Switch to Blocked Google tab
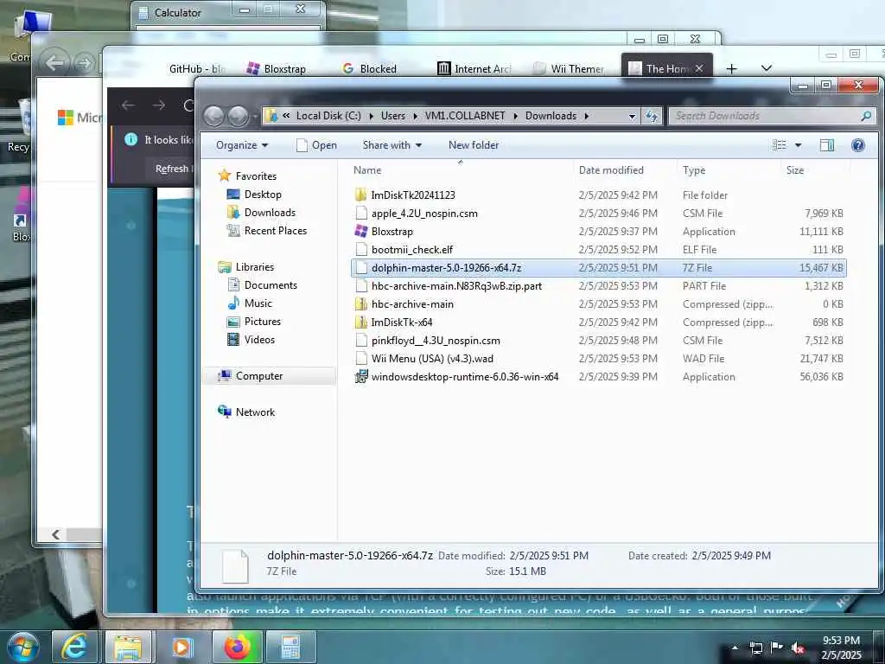Viewport: 885px width, 664px height. pos(370,69)
